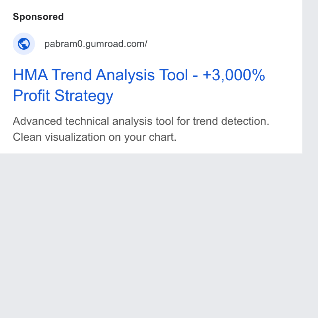Click the Sponsored label
This screenshot has width=318, height=318.
[x=38, y=17]
